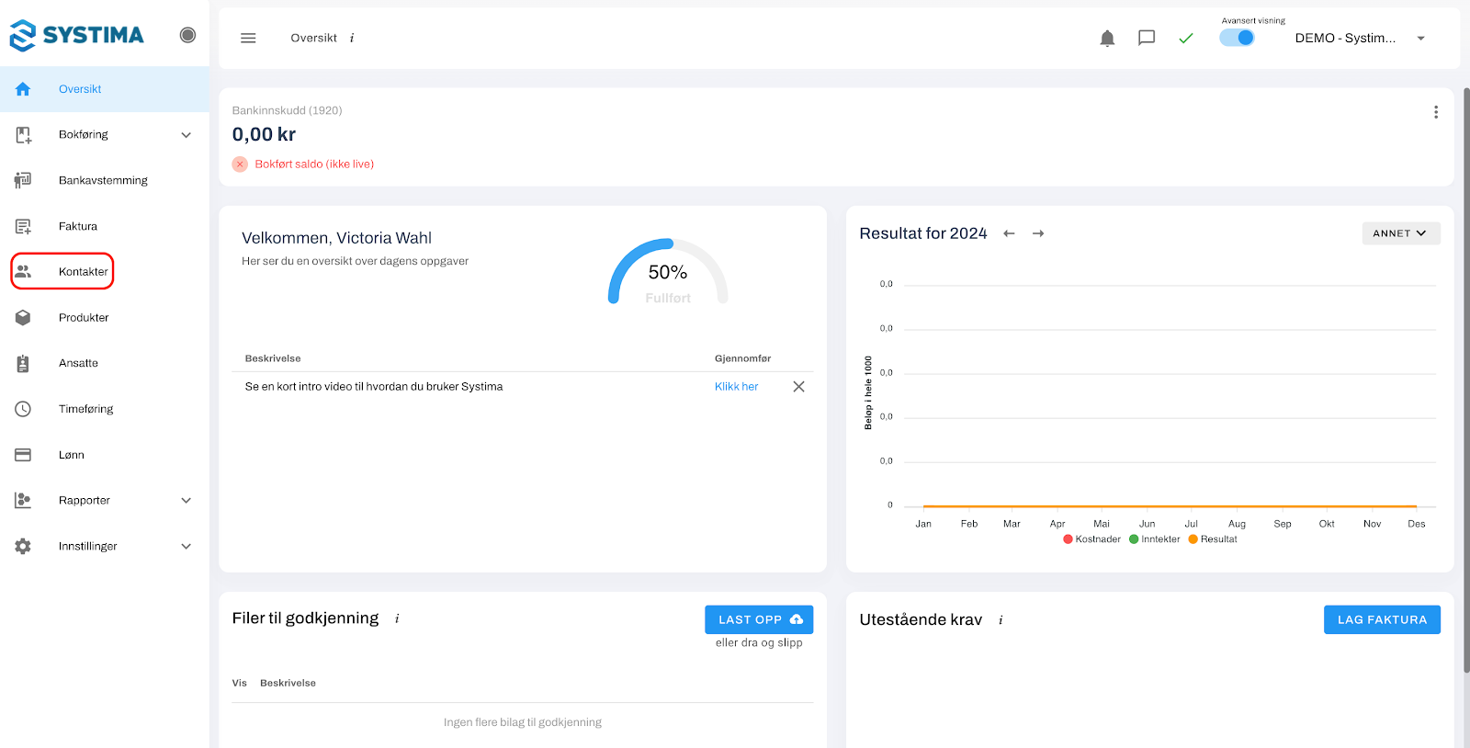
Task: Open the chat message icon
Action: [1147, 38]
